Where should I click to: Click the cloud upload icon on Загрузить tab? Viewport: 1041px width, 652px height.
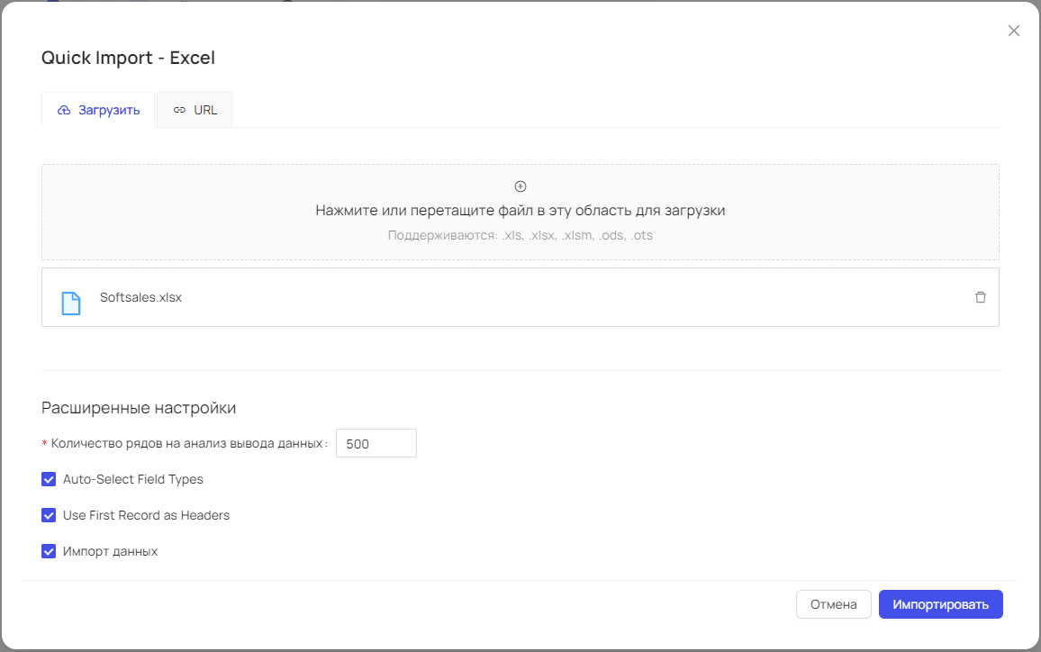click(x=64, y=111)
